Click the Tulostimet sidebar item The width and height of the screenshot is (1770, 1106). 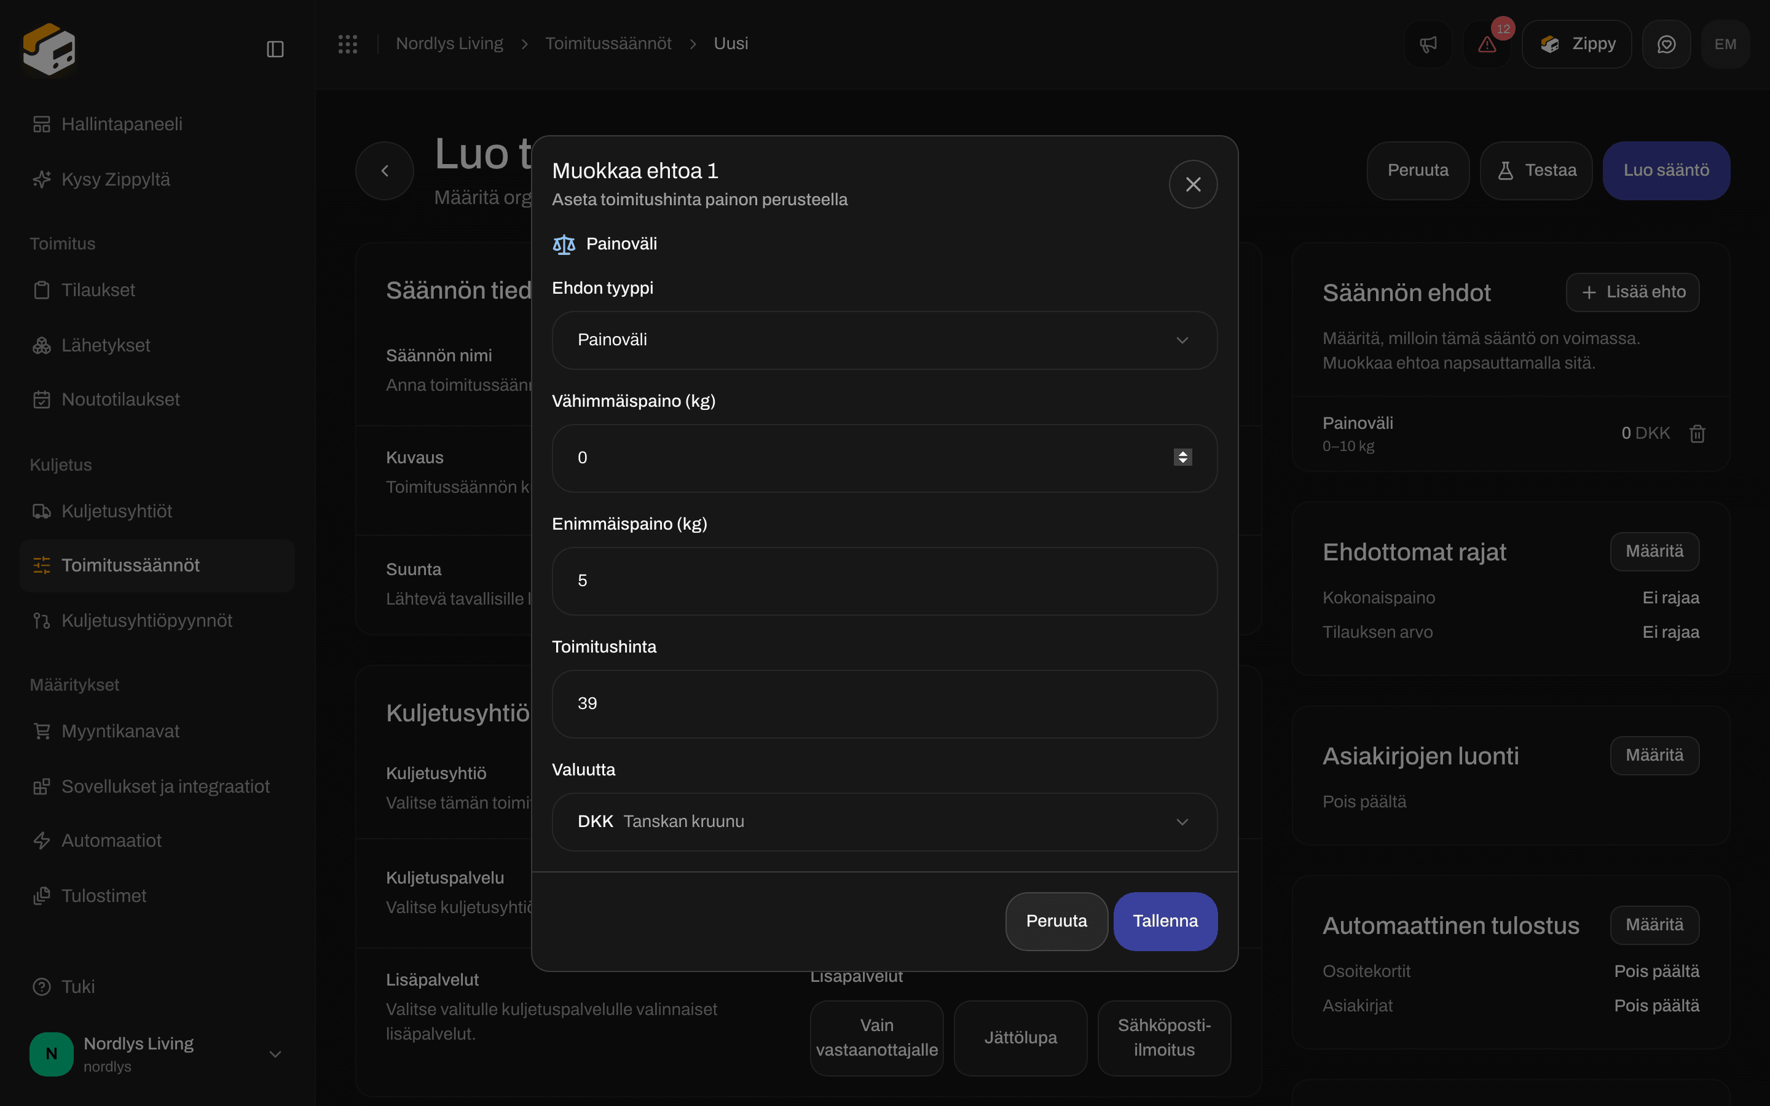point(157,895)
